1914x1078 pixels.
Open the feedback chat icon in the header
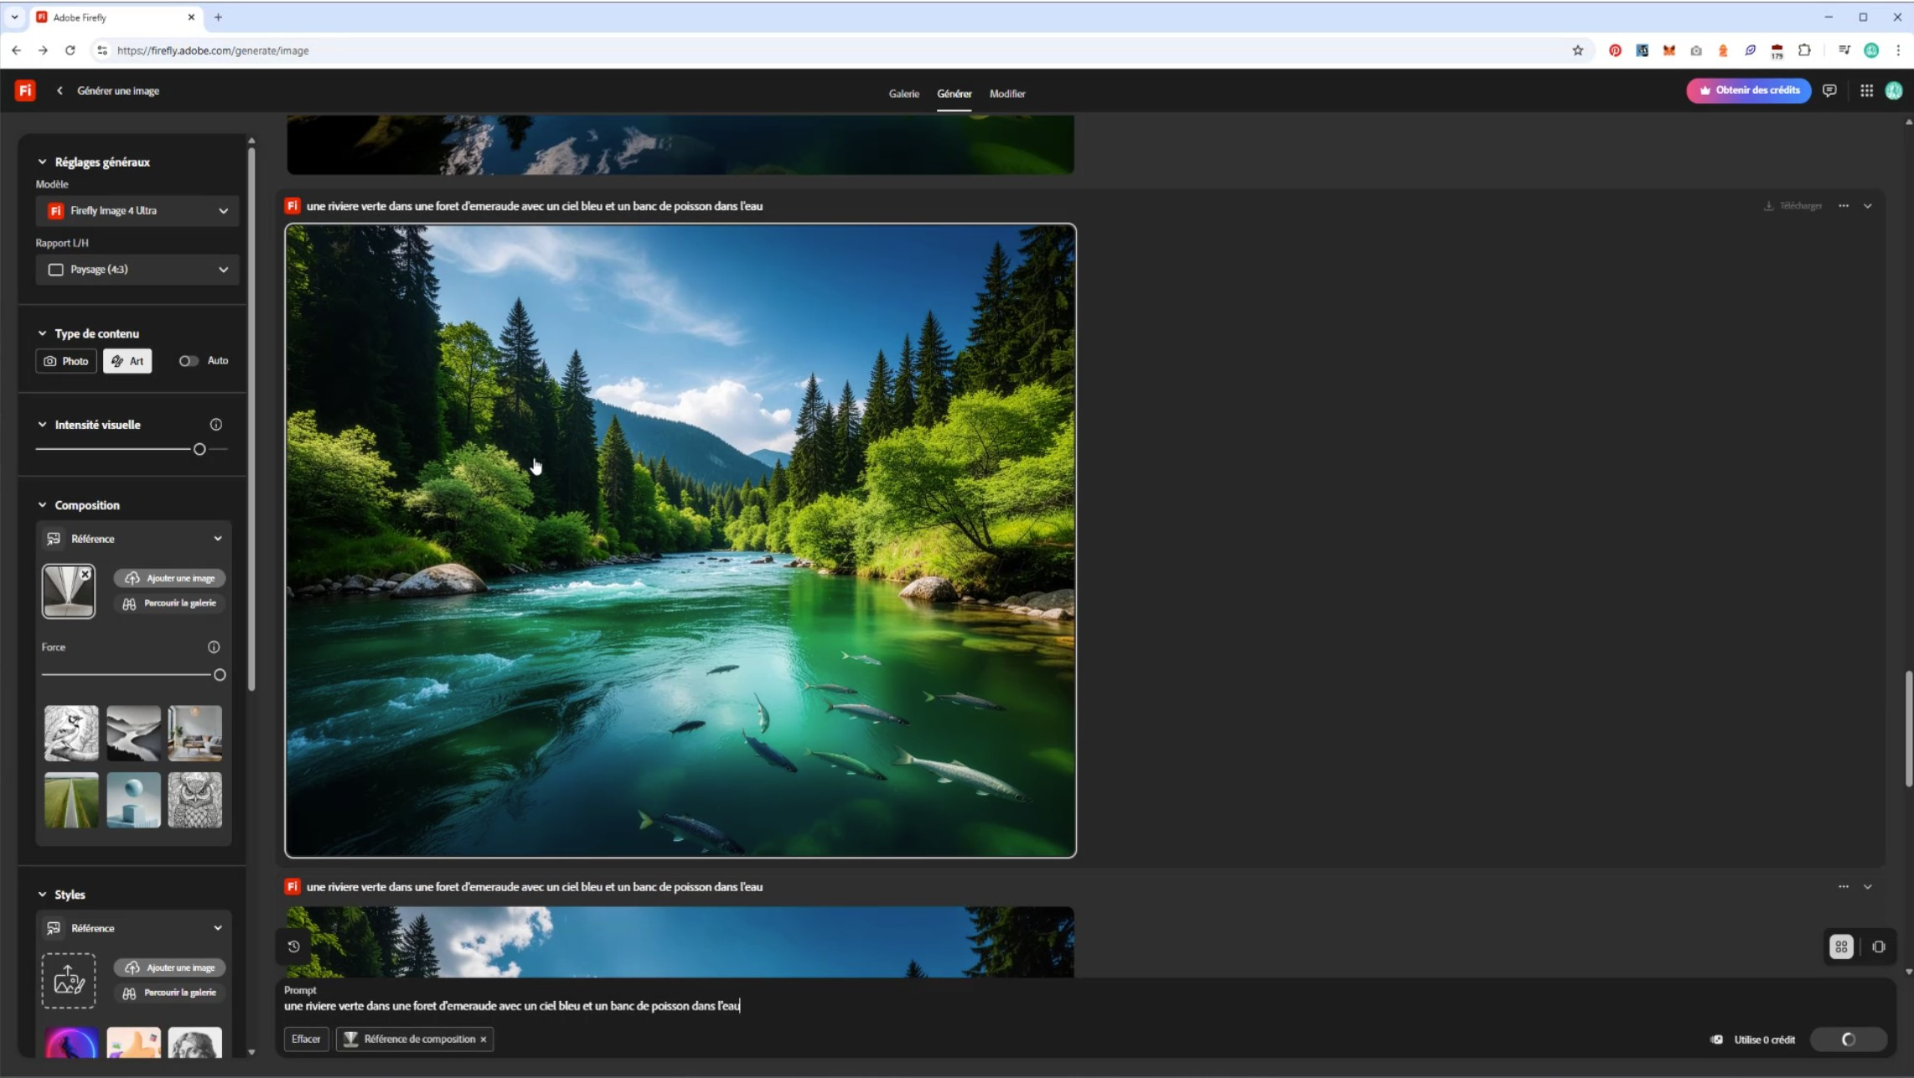(1829, 90)
